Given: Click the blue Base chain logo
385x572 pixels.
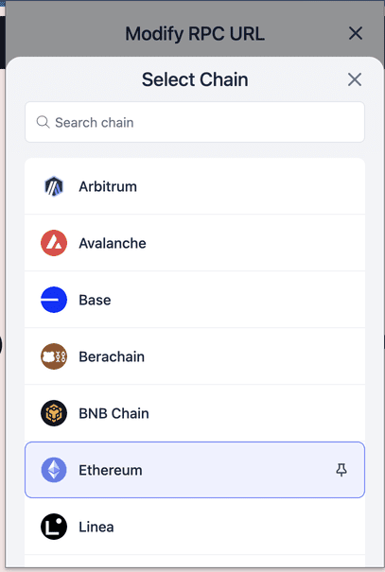Looking at the screenshot, I should [x=54, y=300].
